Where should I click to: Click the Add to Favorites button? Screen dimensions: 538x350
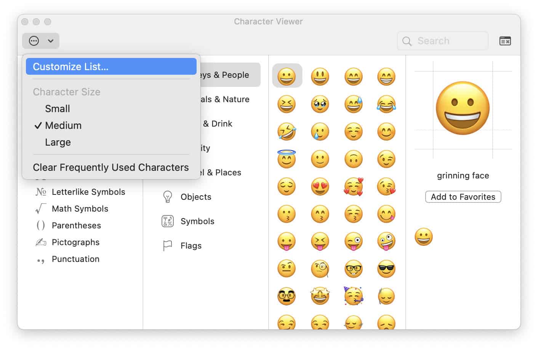463,197
